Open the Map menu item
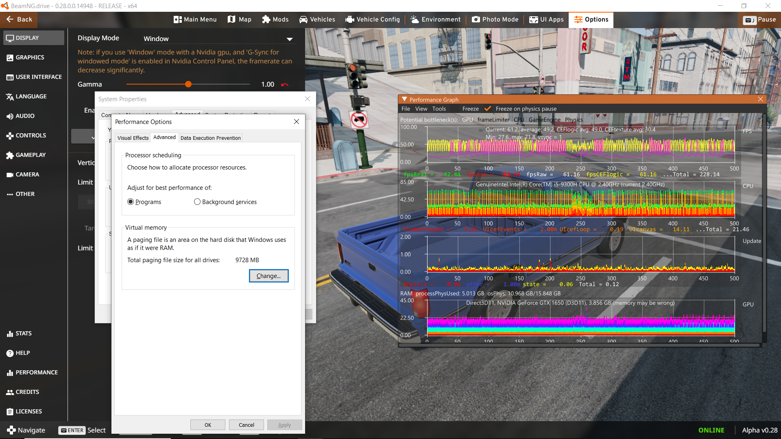This screenshot has width=781, height=439. (239, 20)
